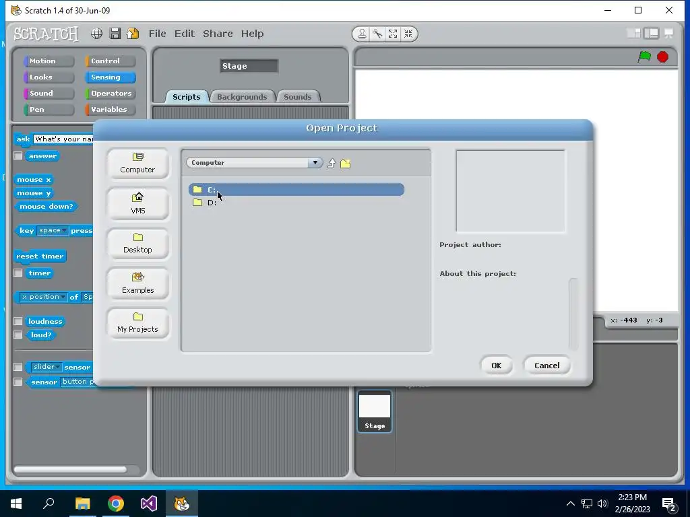Select the Stage thumbnail in sprite list
The image size is (690, 517).
(x=375, y=412)
